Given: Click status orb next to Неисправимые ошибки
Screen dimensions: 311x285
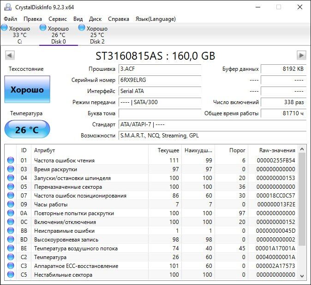Looking at the screenshot, I should click(11, 231).
